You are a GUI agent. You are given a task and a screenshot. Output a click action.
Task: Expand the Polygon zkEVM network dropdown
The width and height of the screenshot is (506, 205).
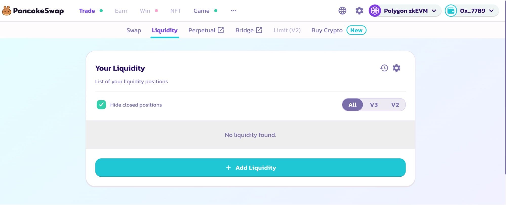tap(434, 11)
